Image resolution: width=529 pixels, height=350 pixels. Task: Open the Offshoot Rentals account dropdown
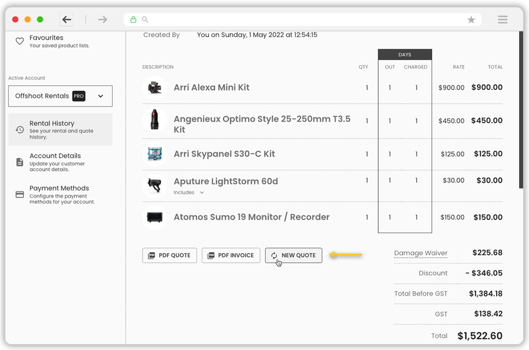pos(60,96)
